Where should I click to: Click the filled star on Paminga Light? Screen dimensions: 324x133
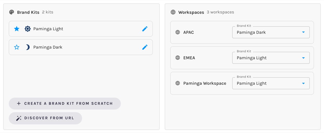tap(17, 29)
